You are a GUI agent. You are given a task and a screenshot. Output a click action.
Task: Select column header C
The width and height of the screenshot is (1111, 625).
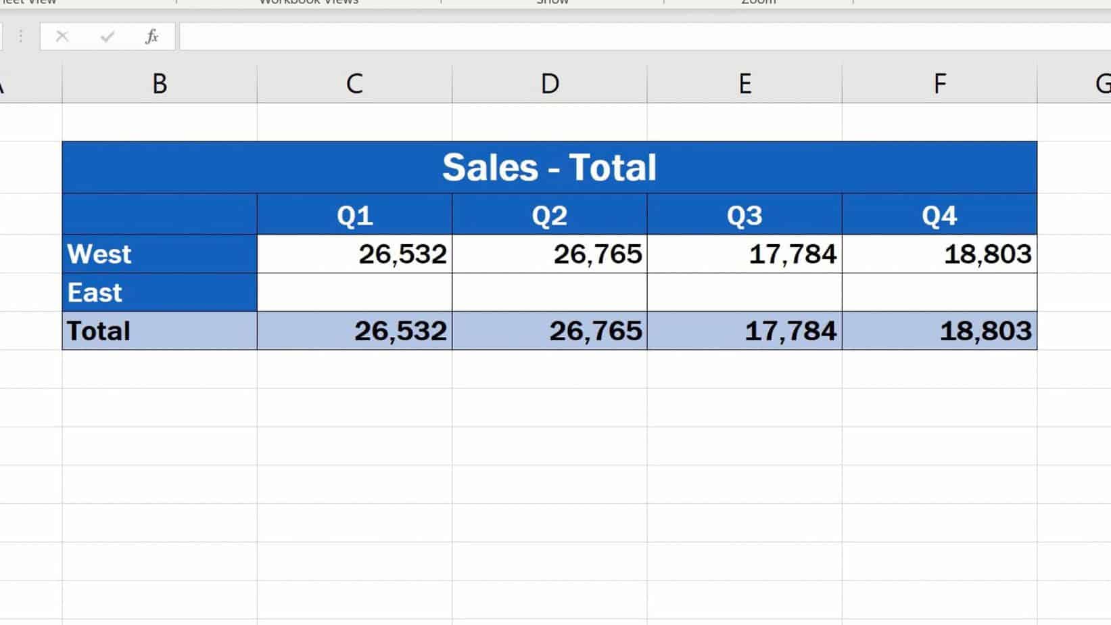354,83
